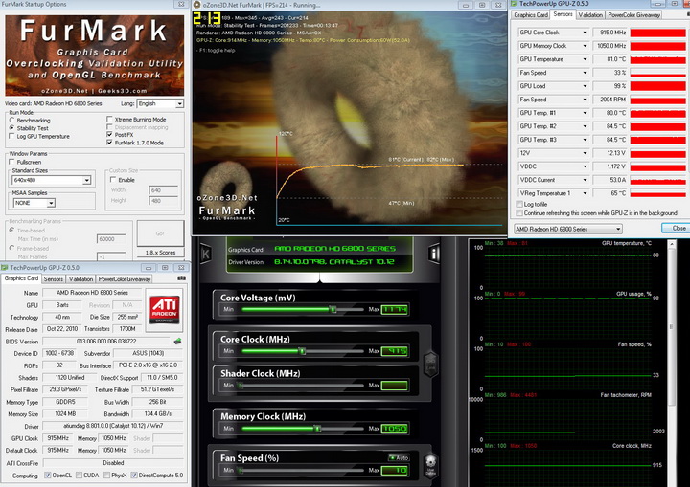Select the Benchmarking run mode
Image resolution: width=690 pixels, height=487 pixels.
coord(13,120)
